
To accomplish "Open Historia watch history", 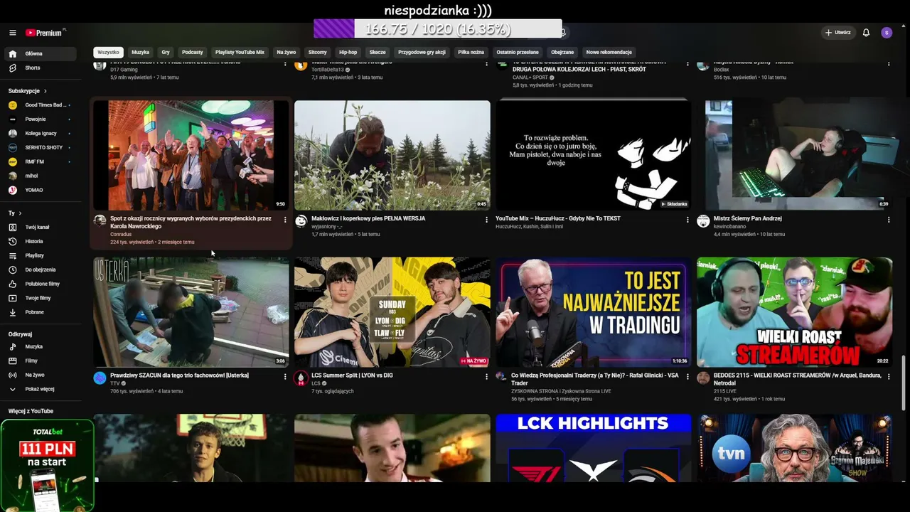I will click(39, 242).
